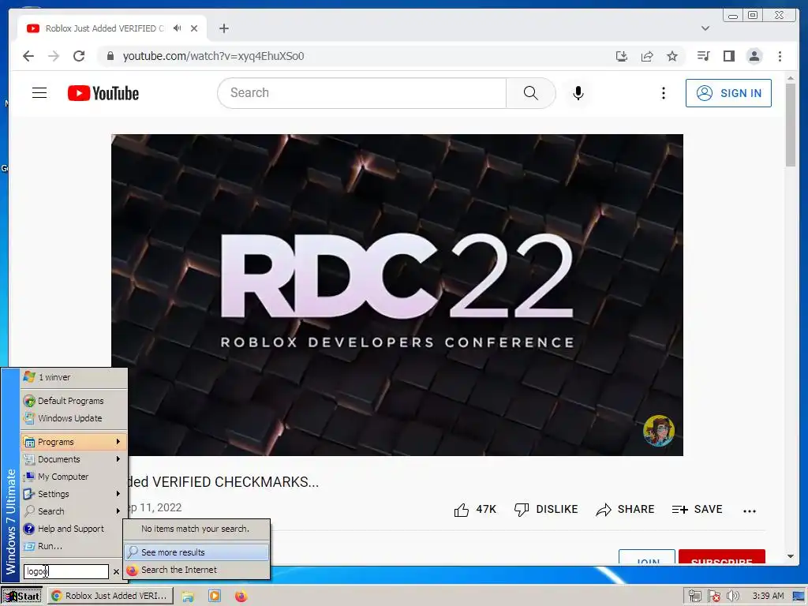Click the Action Center flag tray icon
Viewport: 808px width, 606px height.
(x=713, y=597)
